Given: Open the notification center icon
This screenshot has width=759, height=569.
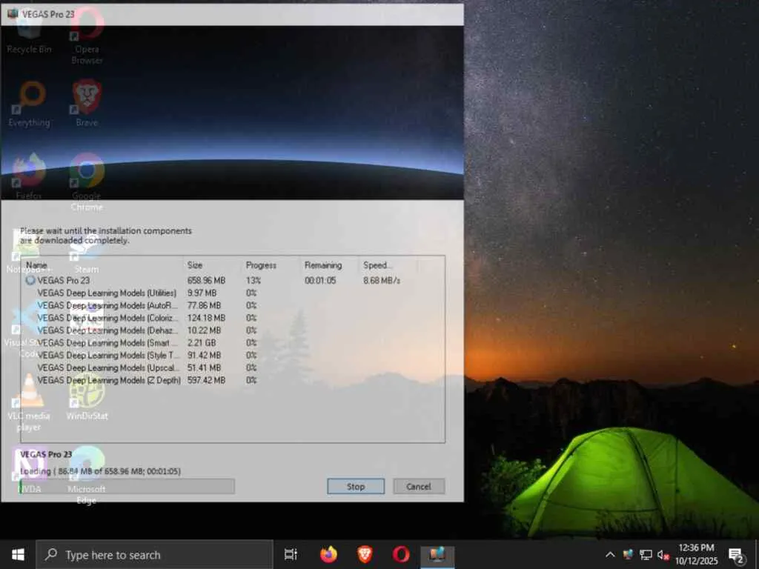Looking at the screenshot, I should tap(736, 556).
